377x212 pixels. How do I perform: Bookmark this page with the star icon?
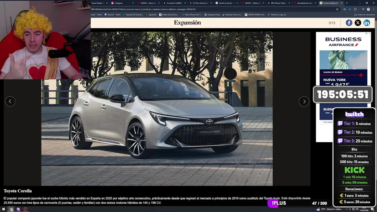(337, 9)
